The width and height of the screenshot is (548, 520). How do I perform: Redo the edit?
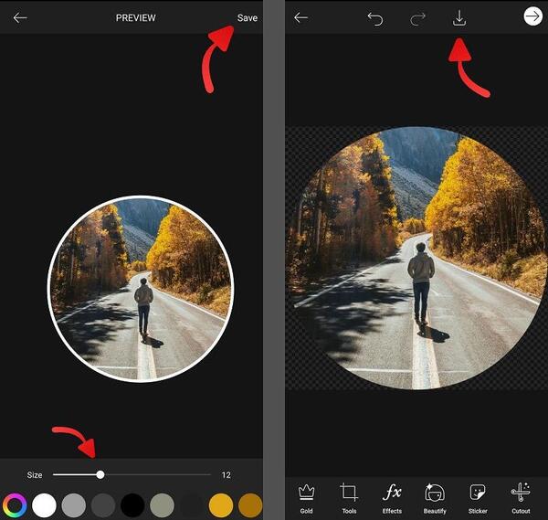pyautogui.click(x=417, y=19)
